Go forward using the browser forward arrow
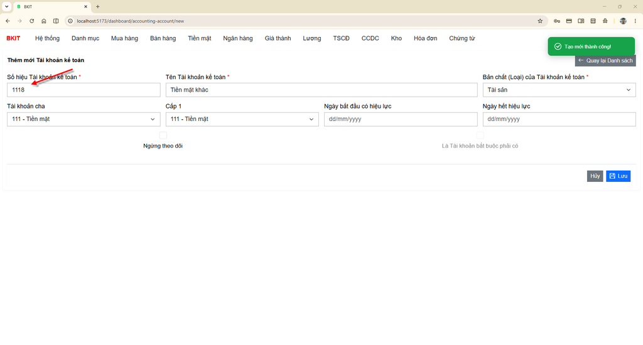 [x=19, y=21]
